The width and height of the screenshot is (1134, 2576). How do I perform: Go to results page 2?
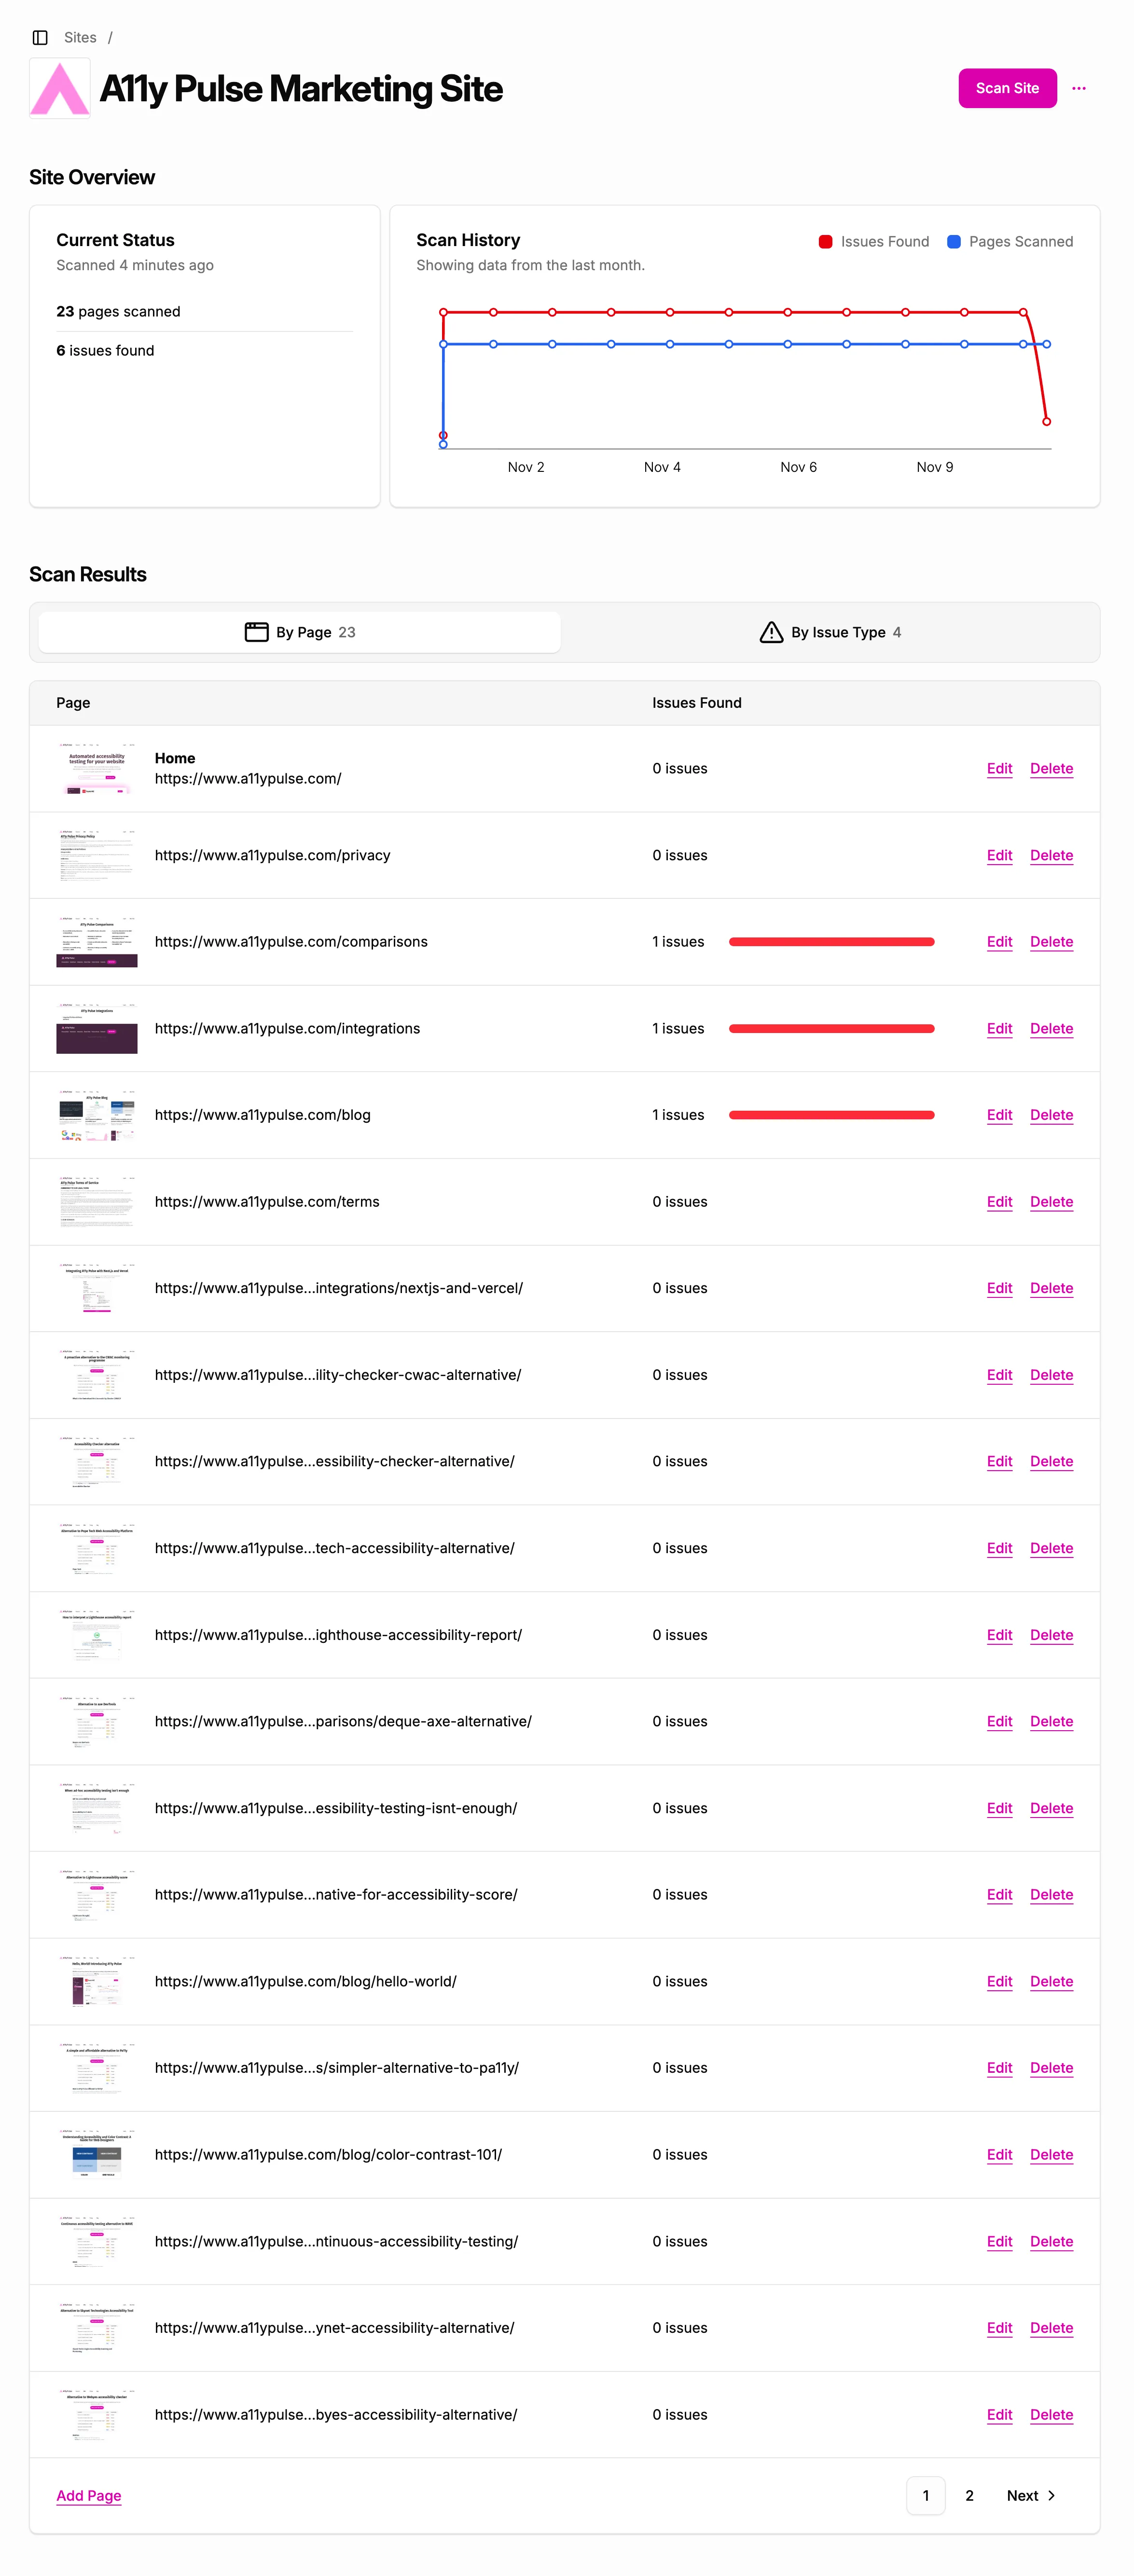coord(968,2495)
